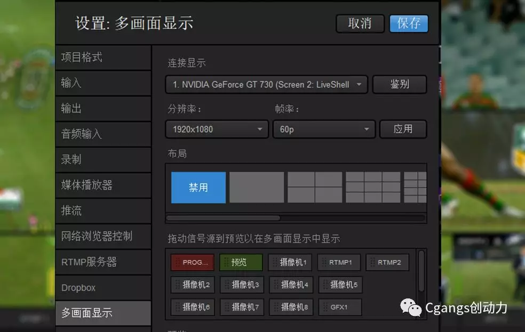The image size is (525, 332).
Task: Open the 输出 settings tab
Action: tap(103, 109)
